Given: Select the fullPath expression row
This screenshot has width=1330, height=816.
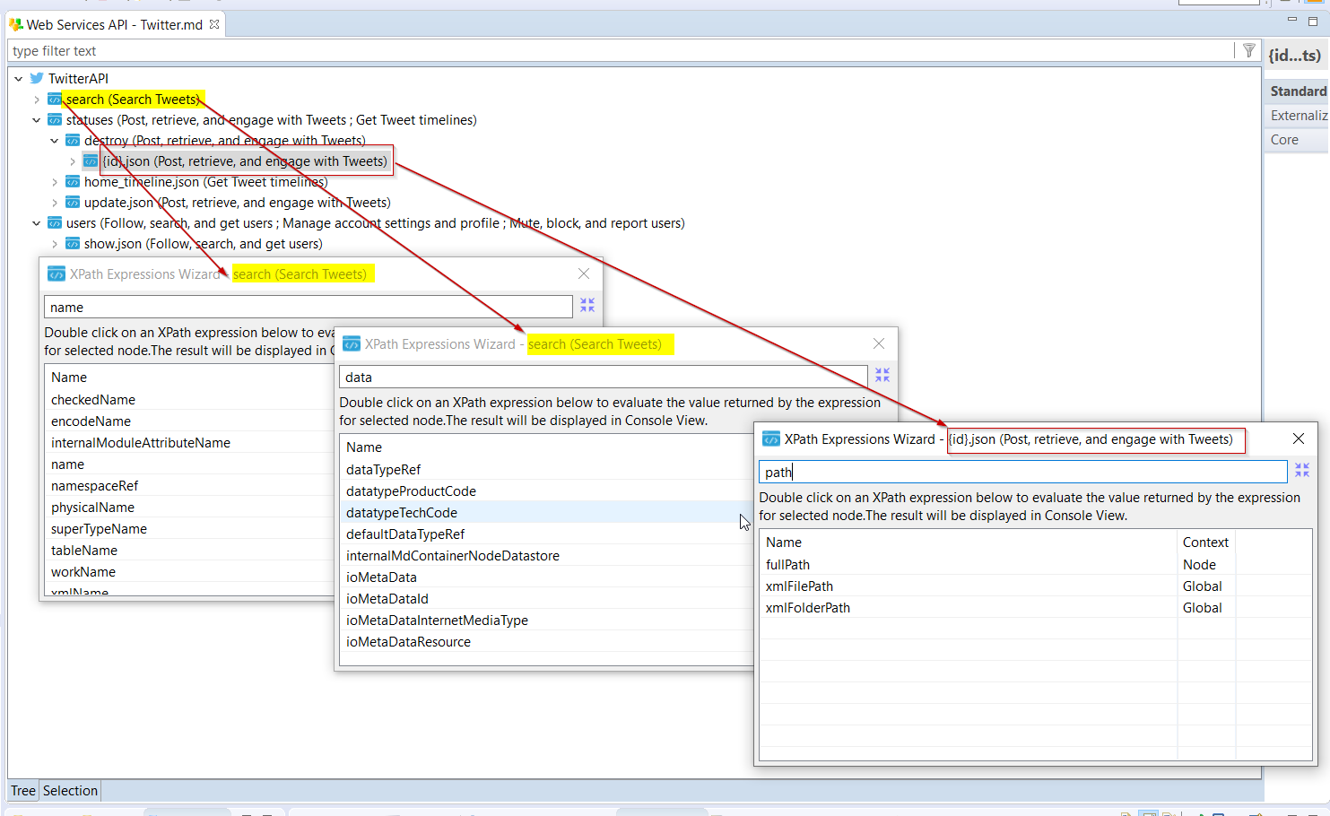Looking at the screenshot, I should tap(1036, 564).
